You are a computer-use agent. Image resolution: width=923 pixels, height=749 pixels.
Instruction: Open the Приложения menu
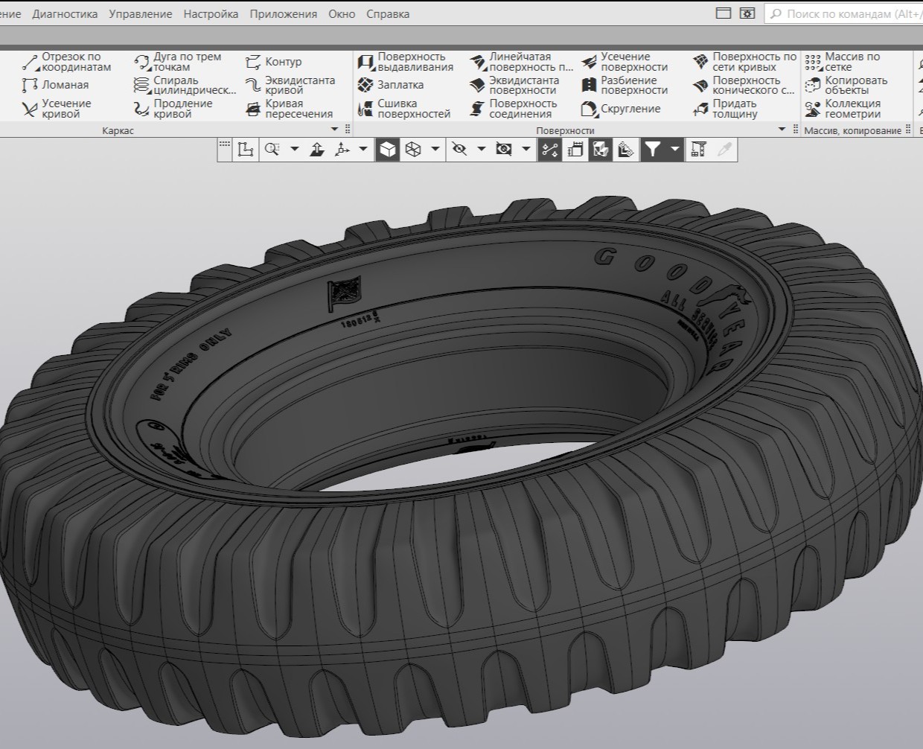coord(283,13)
